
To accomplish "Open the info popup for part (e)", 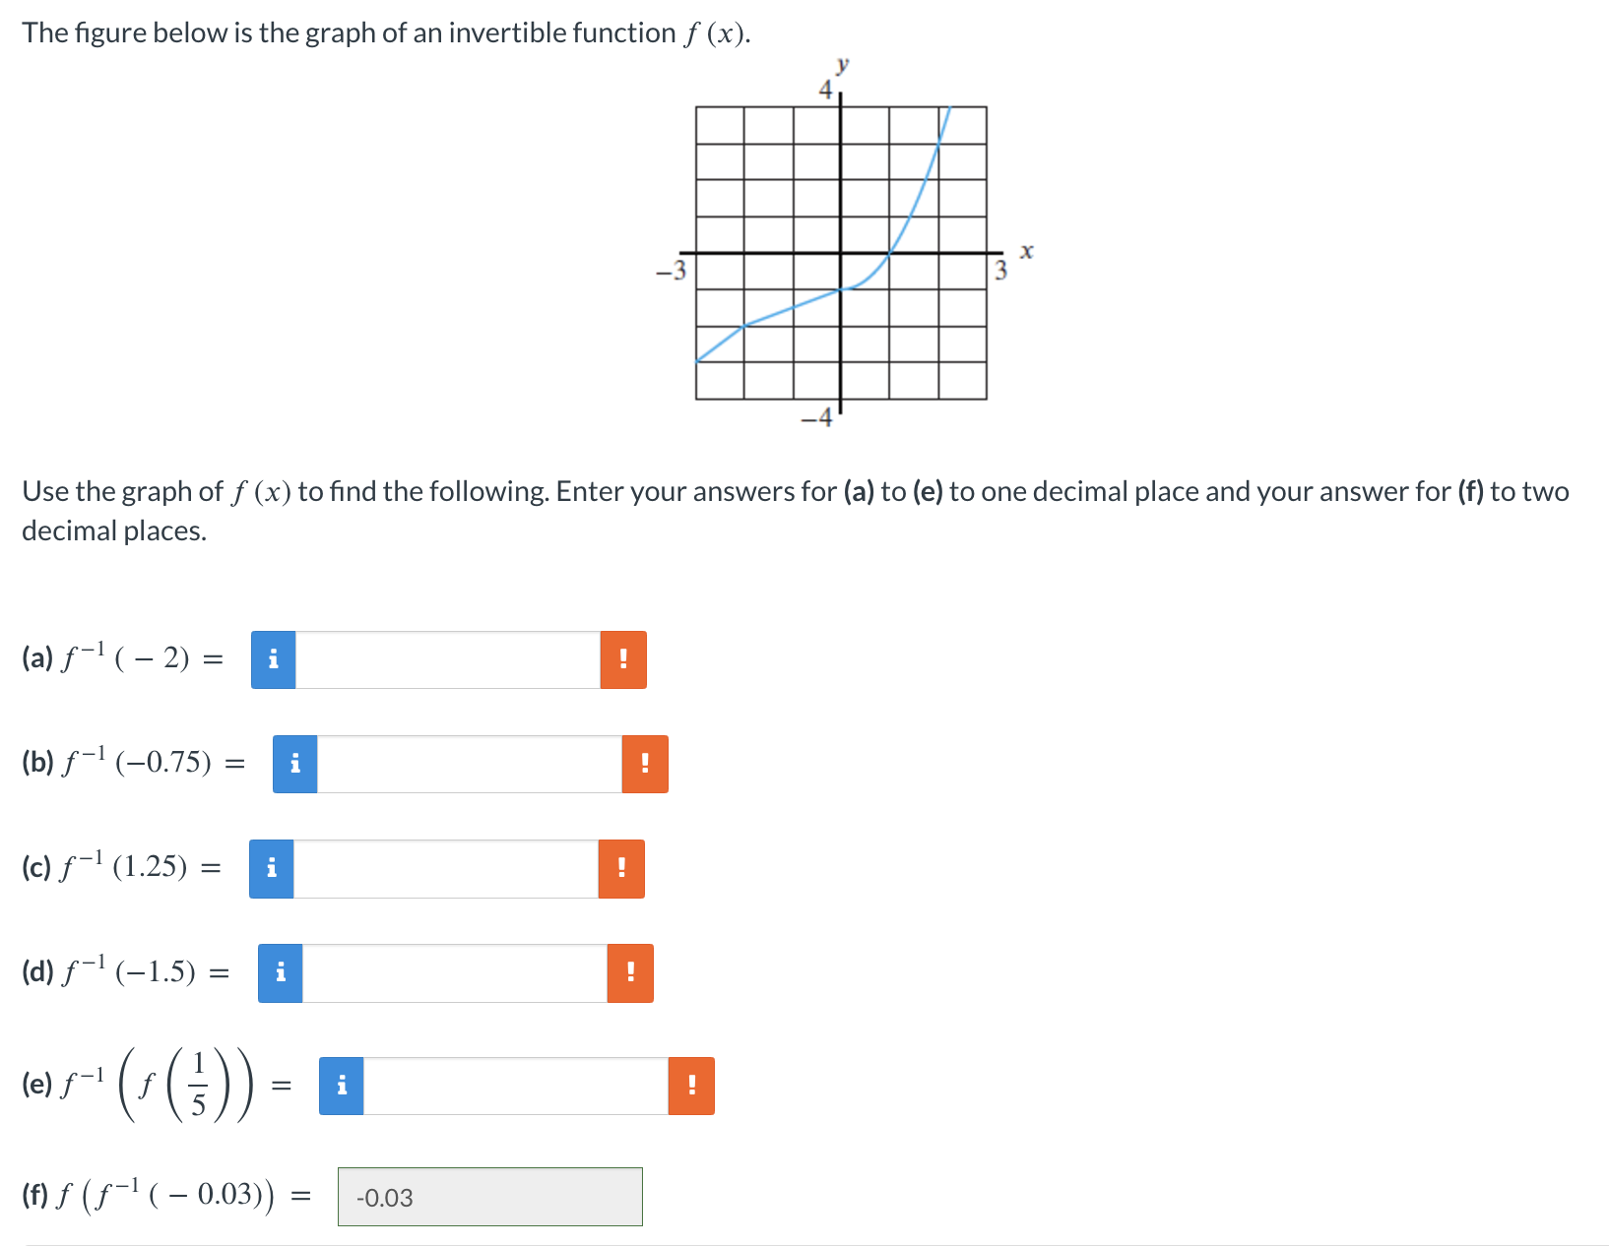I will [341, 1086].
